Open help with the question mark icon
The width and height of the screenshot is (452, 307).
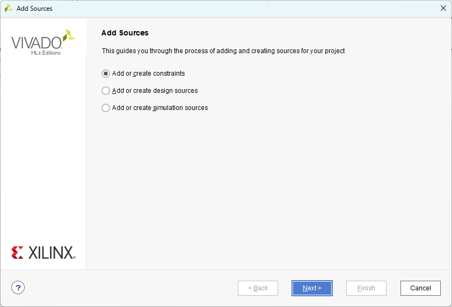[x=18, y=288]
